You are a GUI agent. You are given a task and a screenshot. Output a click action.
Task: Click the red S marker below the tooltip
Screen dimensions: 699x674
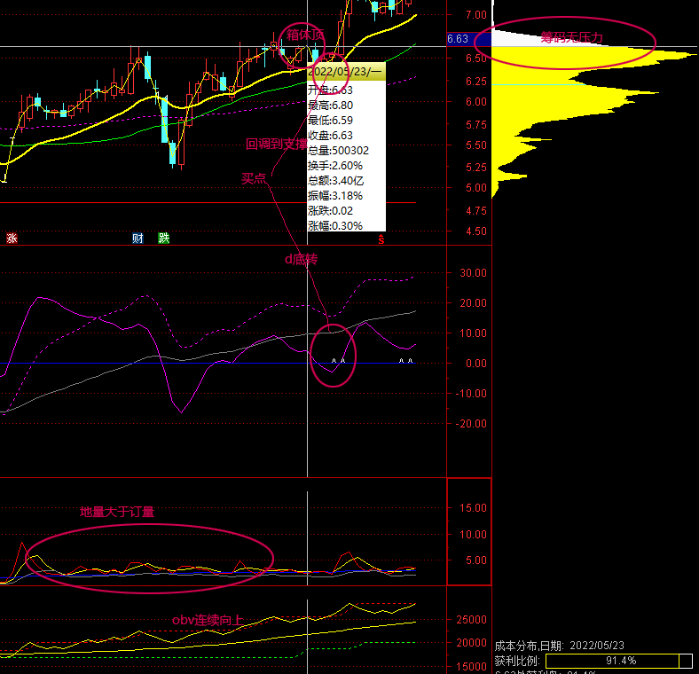pos(381,239)
